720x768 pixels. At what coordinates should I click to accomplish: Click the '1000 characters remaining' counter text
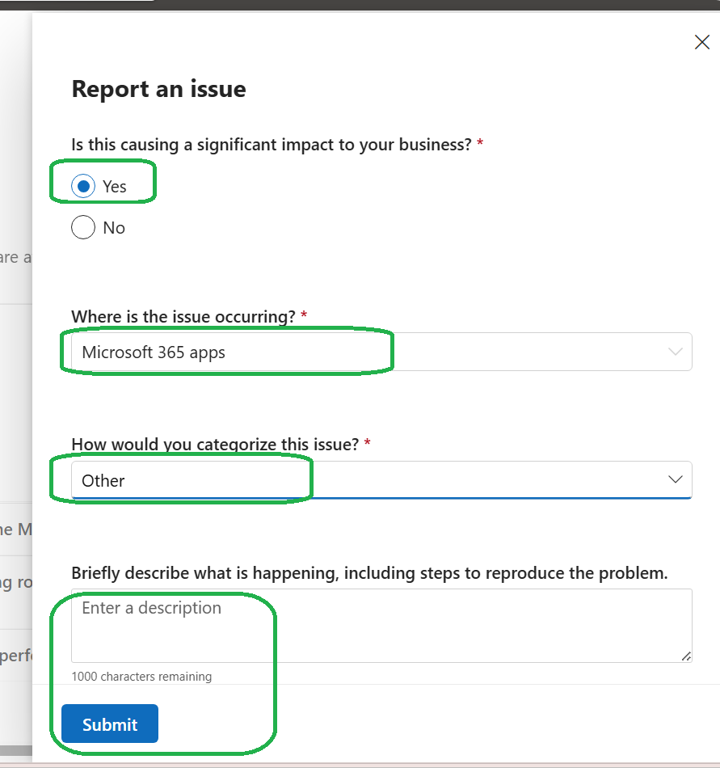[x=141, y=677]
